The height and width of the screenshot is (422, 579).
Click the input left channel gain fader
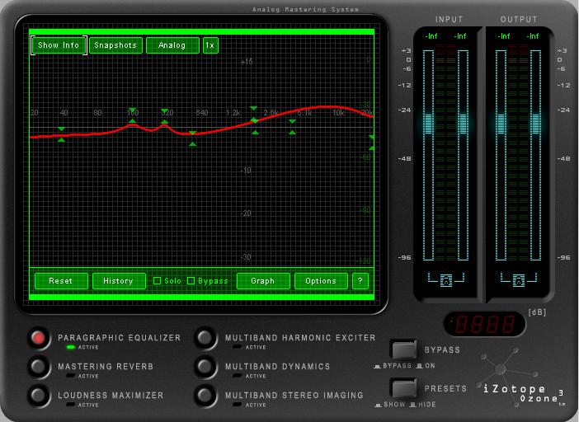pos(429,124)
